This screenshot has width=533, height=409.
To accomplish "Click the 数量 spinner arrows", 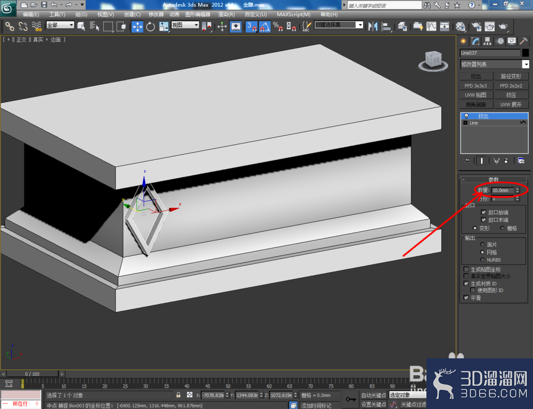I will point(518,190).
